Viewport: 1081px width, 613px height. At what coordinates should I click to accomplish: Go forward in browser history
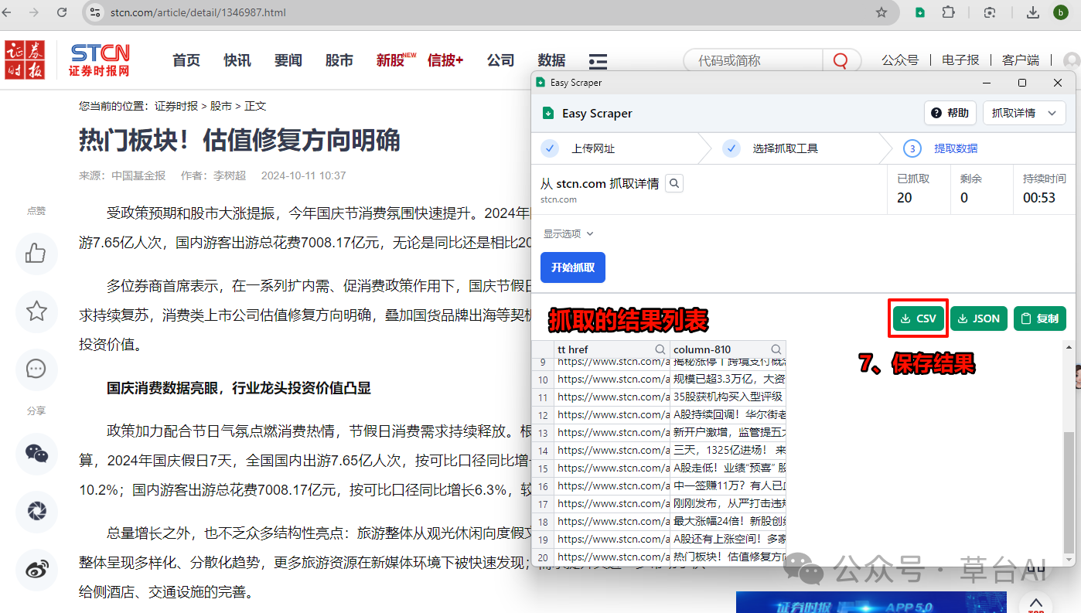click(34, 12)
